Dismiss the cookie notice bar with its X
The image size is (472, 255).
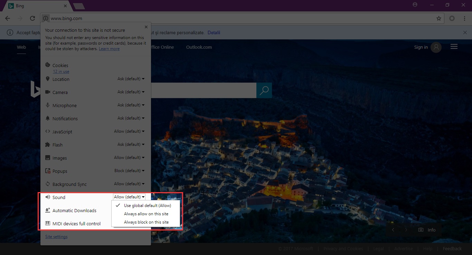(465, 32)
